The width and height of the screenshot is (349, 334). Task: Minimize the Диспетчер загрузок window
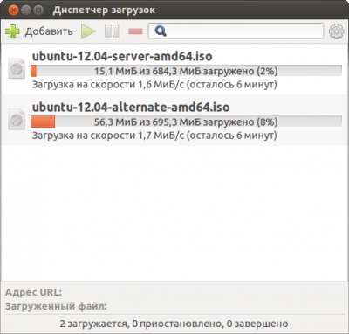26,10
